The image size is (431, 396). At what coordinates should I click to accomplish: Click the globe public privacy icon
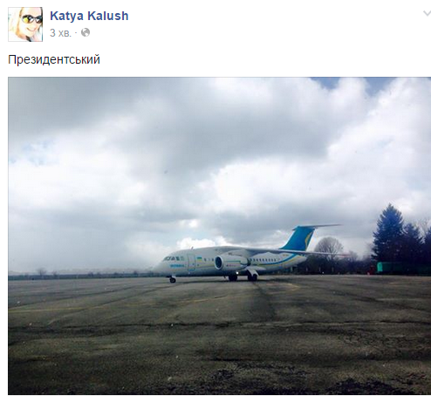[x=86, y=32]
